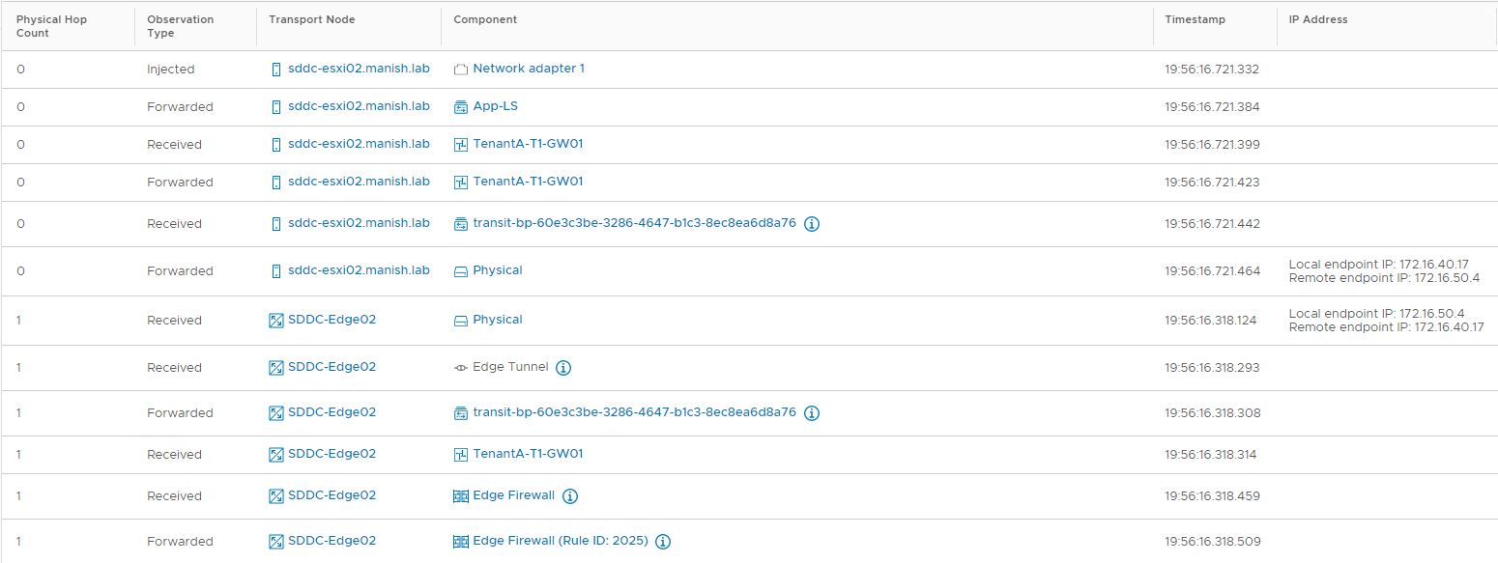Click info icon next to Edge Tunnel

564,368
